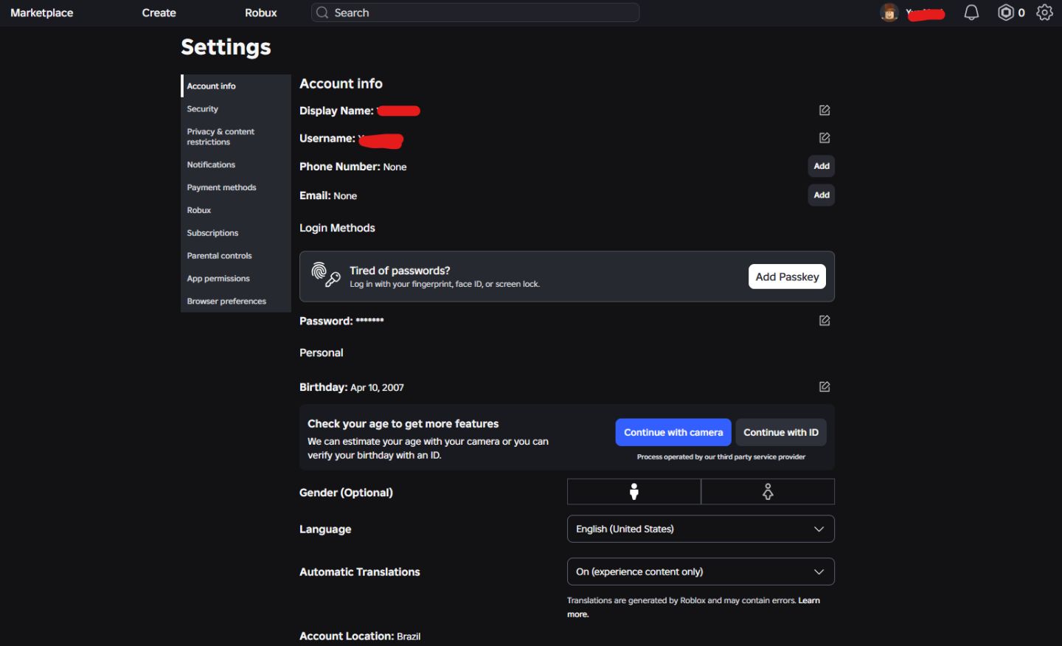The width and height of the screenshot is (1062, 646).
Task: Add an email address
Action: tap(822, 195)
